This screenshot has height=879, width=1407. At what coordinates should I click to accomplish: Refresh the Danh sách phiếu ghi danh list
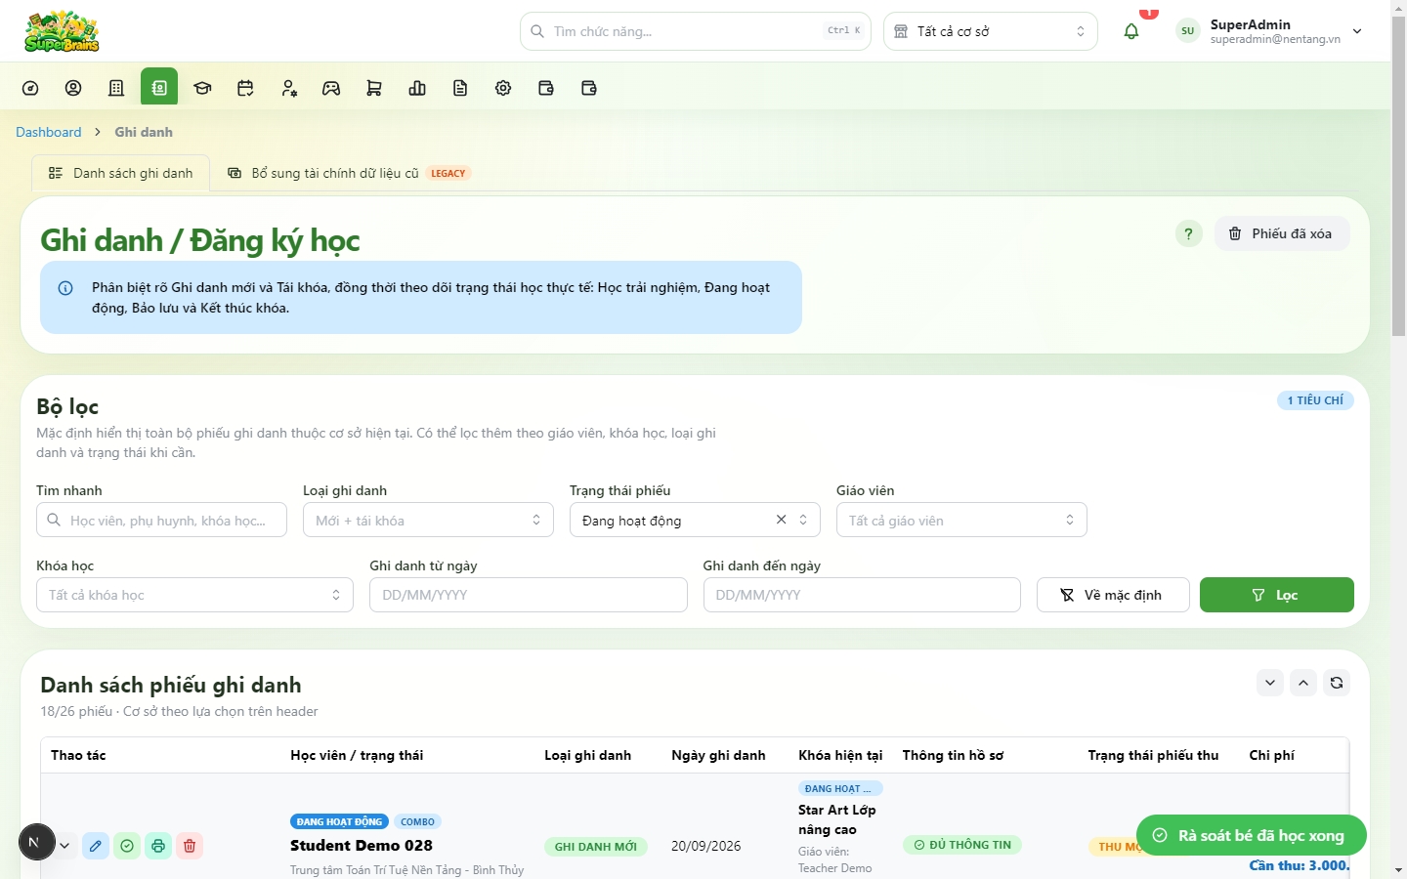point(1337,683)
